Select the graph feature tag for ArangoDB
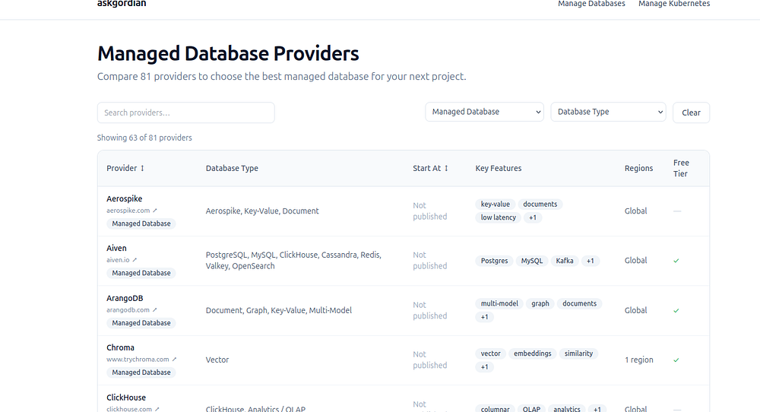This screenshot has width=760, height=412. (x=540, y=303)
